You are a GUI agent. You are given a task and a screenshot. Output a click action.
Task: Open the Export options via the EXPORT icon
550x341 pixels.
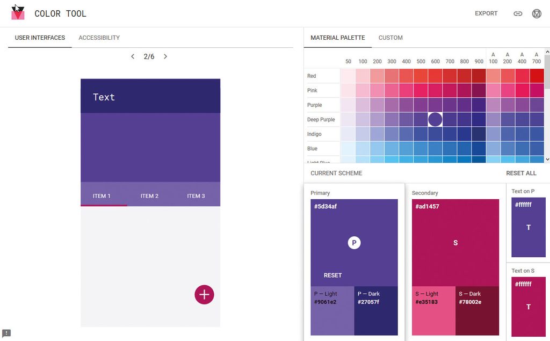[486, 13]
